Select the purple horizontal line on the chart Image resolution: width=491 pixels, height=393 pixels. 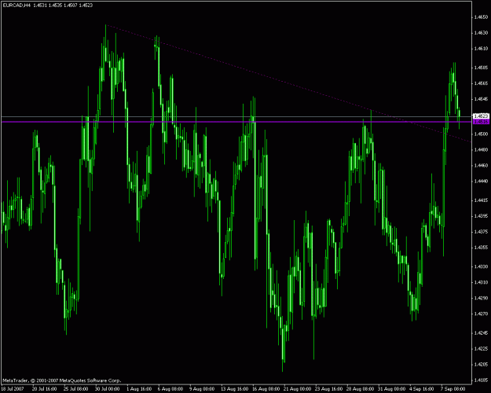(x=236, y=122)
